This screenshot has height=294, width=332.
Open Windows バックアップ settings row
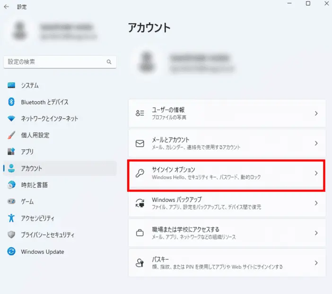point(227,203)
